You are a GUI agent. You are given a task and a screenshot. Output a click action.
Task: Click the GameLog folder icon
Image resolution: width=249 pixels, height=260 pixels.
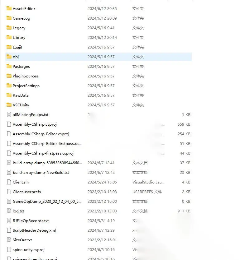(9, 18)
